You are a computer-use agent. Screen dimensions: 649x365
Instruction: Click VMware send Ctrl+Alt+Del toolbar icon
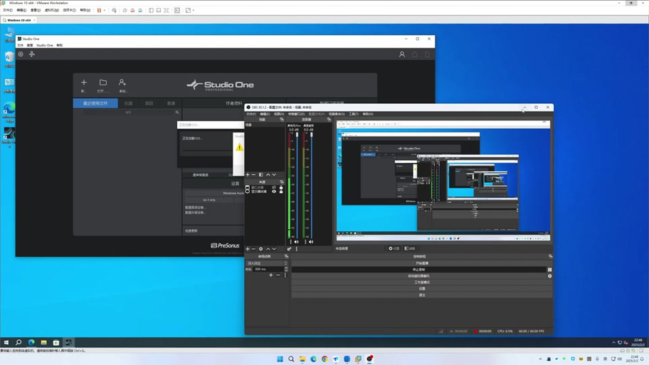(114, 11)
